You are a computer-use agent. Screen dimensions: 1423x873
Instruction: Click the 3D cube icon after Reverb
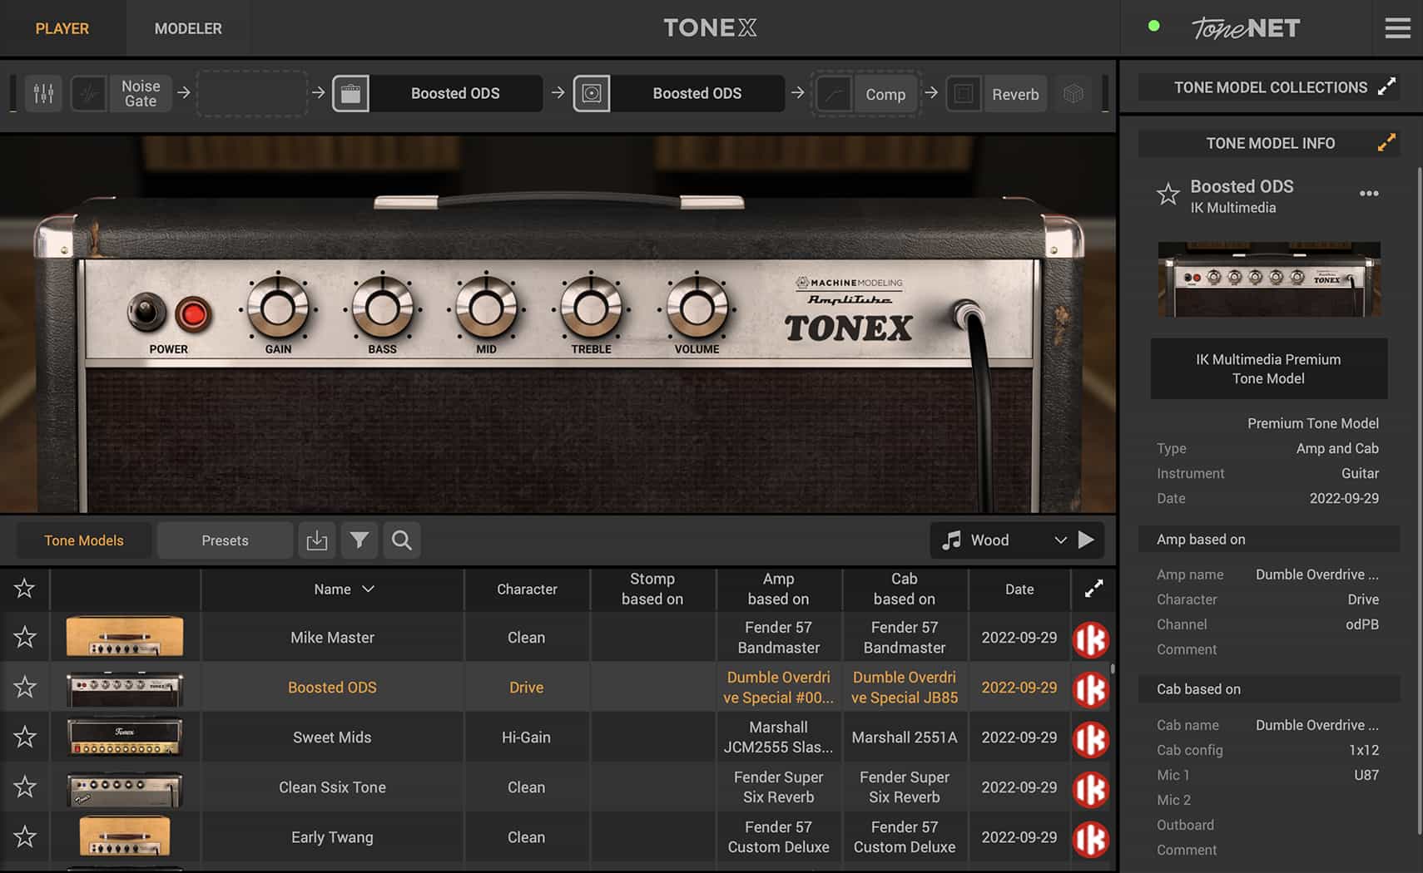(x=1073, y=93)
